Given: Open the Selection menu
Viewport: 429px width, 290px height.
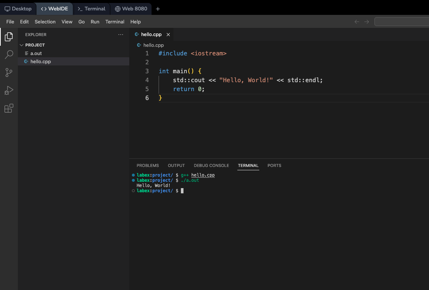Looking at the screenshot, I should point(45,22).
